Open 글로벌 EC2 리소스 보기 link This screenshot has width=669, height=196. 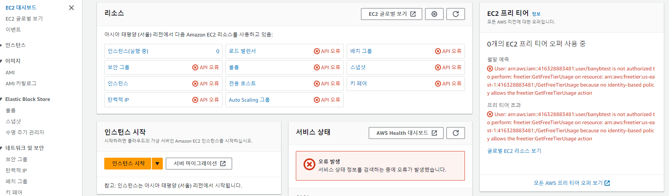pos(514,151)
